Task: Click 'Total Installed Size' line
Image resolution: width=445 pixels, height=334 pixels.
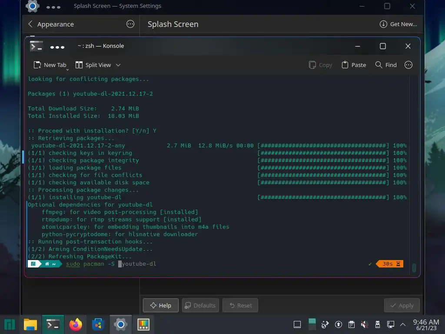Action: click(83, 116)
